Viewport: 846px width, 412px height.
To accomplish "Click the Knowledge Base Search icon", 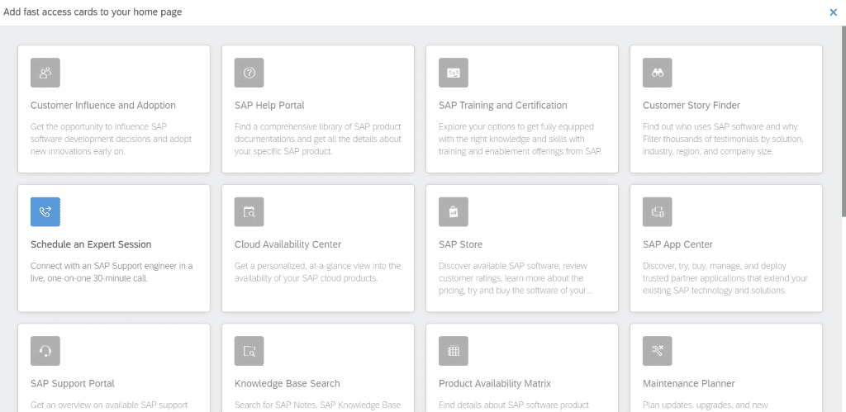I will coord(249,350).
